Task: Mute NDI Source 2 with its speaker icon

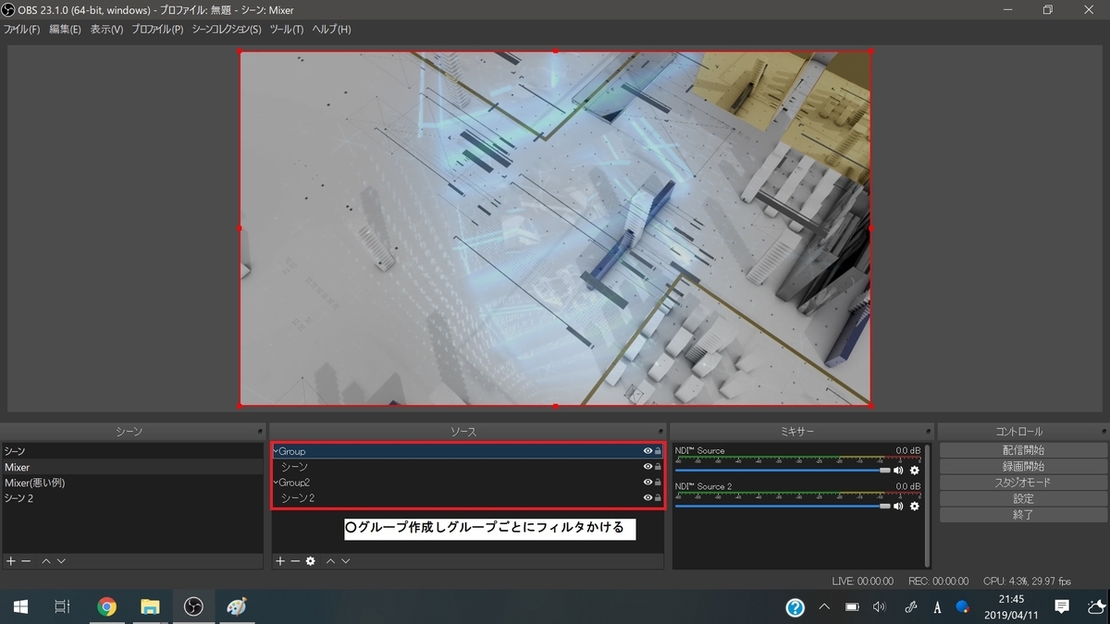Action: click(x=900, y=506)
